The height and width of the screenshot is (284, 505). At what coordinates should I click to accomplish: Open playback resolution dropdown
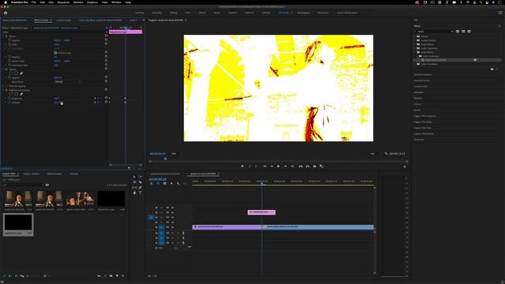pos(375,154)
